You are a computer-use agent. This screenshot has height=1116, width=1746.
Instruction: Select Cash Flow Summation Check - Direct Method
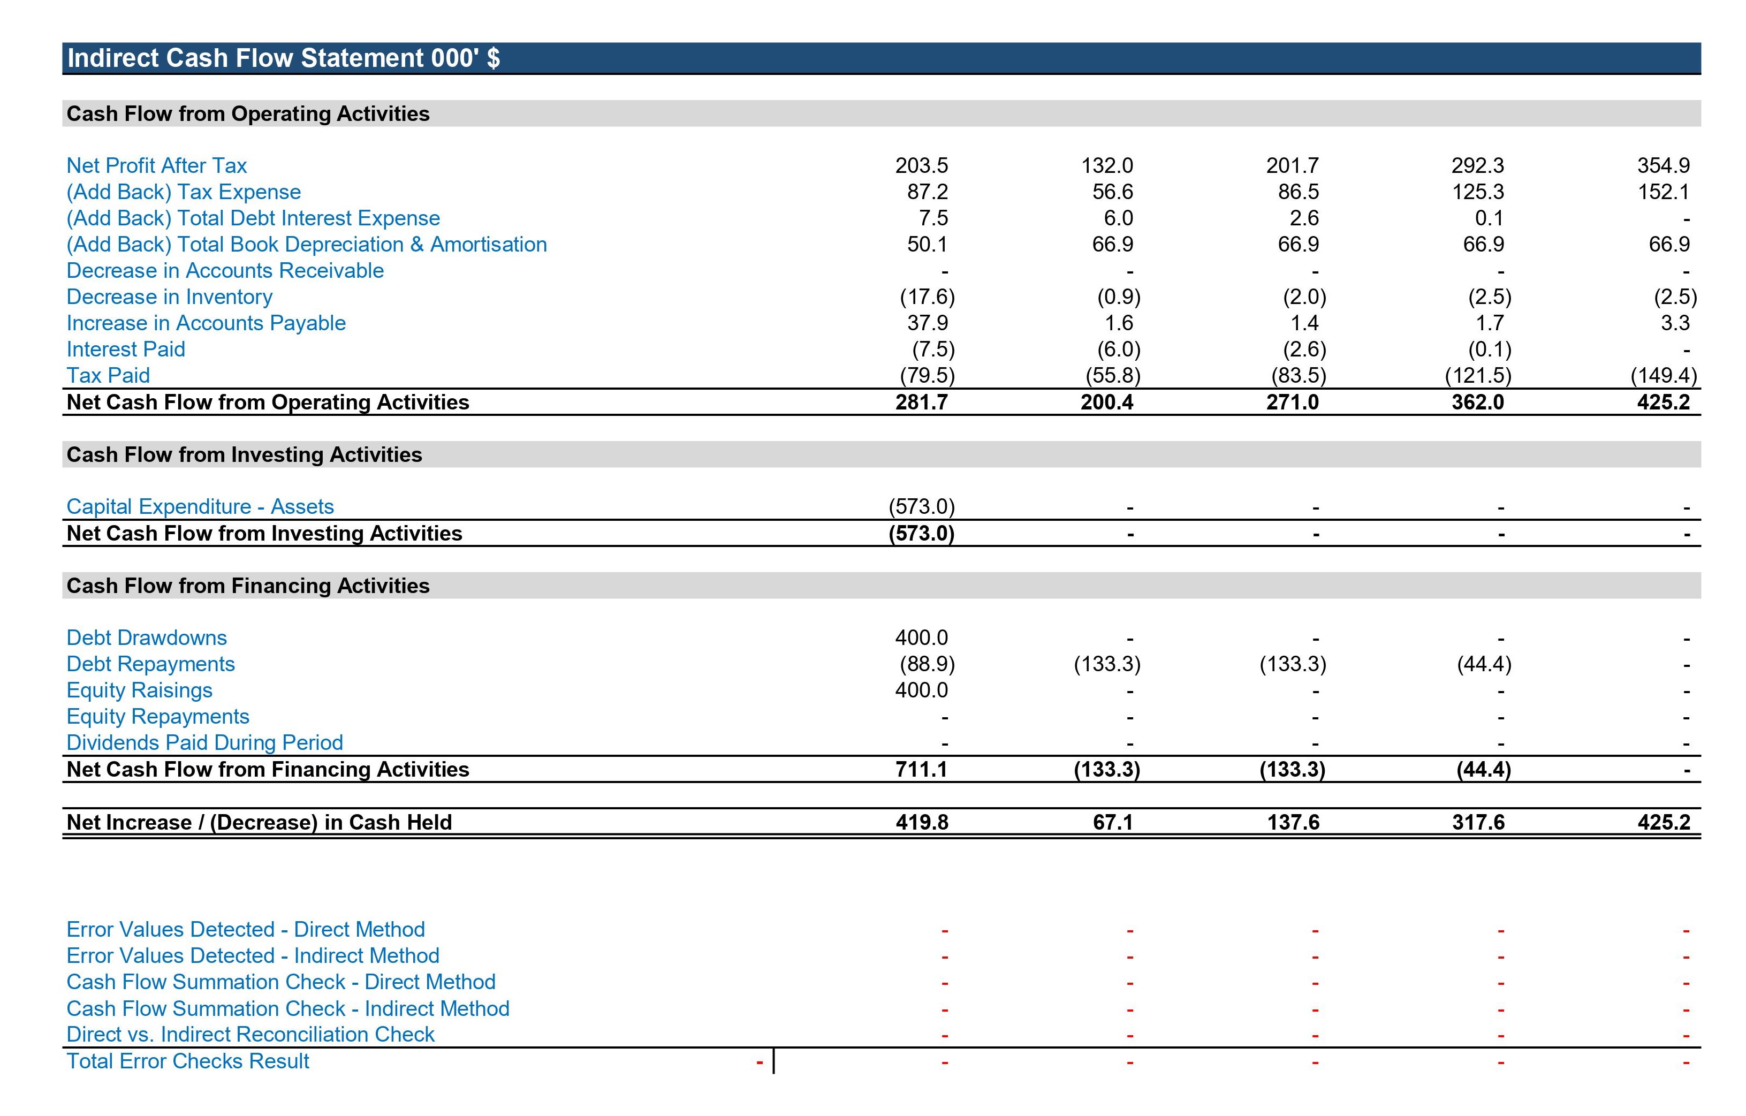(x=282, y=982)
